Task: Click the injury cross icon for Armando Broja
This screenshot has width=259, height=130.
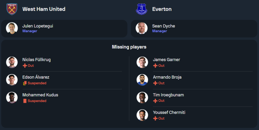Action: pos(155,83)
